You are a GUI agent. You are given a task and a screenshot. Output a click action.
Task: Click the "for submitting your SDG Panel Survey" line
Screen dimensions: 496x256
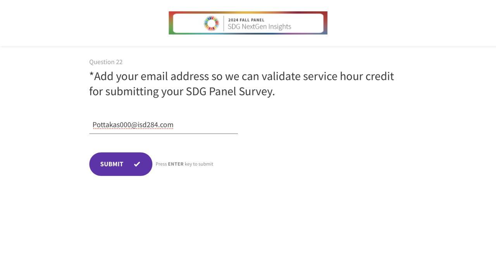pos(182,91)
